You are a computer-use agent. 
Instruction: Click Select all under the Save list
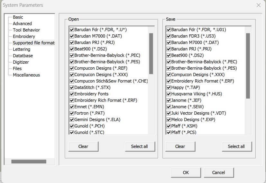tap(237, 146)
